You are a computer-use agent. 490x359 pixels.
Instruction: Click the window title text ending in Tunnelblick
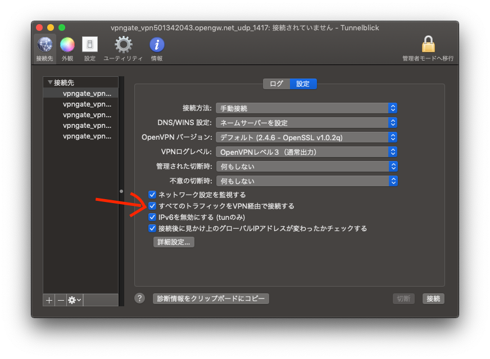tap(244, 27)
